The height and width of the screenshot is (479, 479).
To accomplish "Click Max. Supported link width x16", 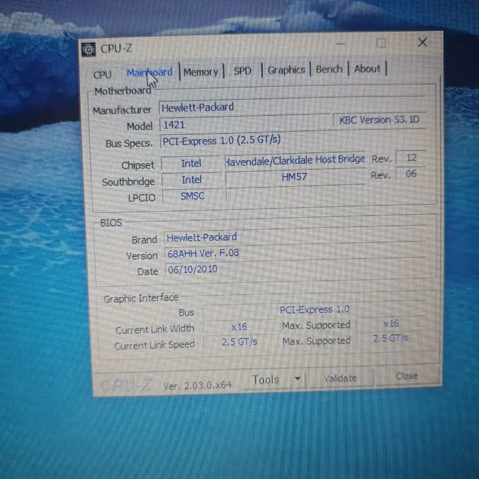I will (391, 323).
